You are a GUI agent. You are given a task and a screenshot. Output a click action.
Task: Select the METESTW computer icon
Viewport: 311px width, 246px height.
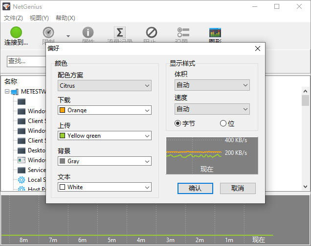(x=15, y=92)
